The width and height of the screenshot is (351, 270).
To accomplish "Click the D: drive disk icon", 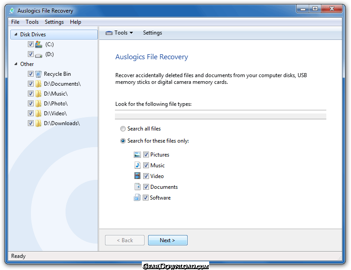I will 39,55.
